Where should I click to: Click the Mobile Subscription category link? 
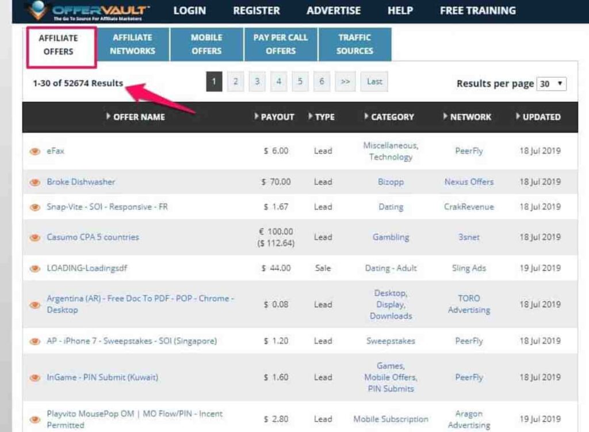click(x=391, y=419)
